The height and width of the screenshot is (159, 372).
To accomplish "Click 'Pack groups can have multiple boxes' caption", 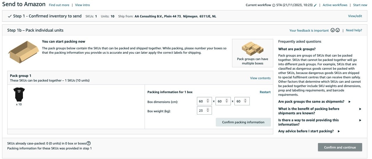I will (x=252, y=61).
